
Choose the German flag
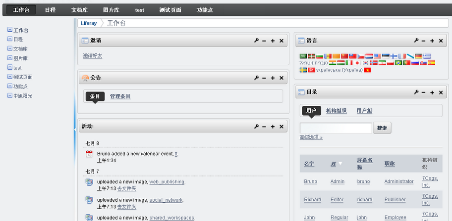(x=419, y=56)
